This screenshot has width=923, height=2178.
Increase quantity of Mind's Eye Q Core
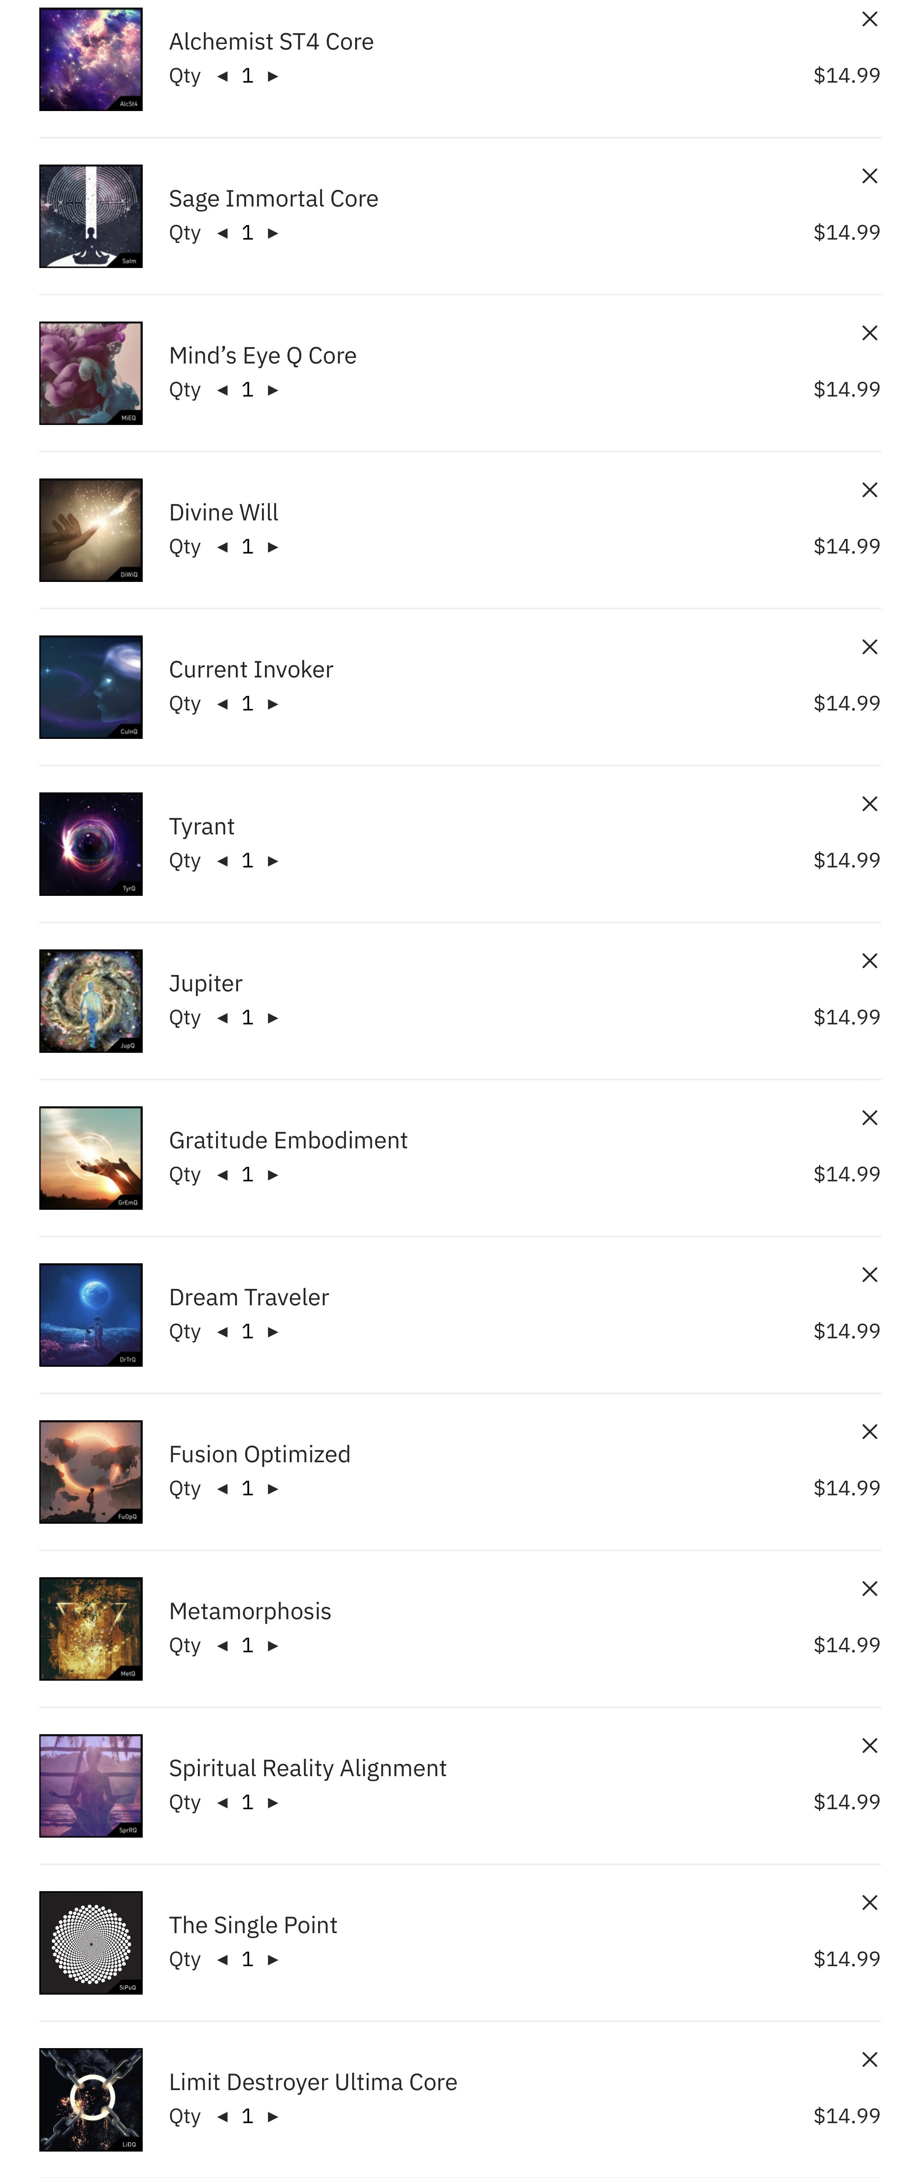(x=273, y=390)
